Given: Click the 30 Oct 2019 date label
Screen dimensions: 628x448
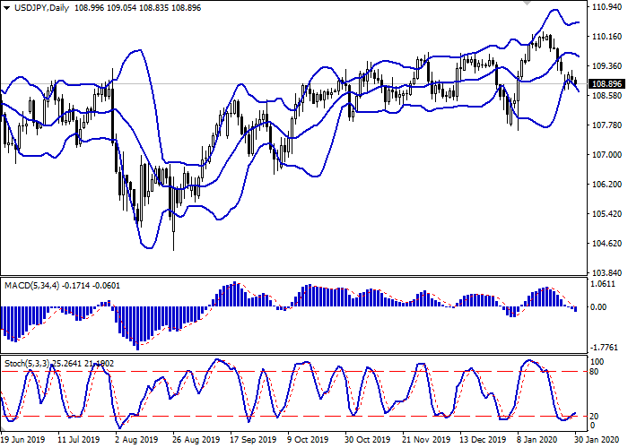Looking at the screenshot, I should (368, 441).
